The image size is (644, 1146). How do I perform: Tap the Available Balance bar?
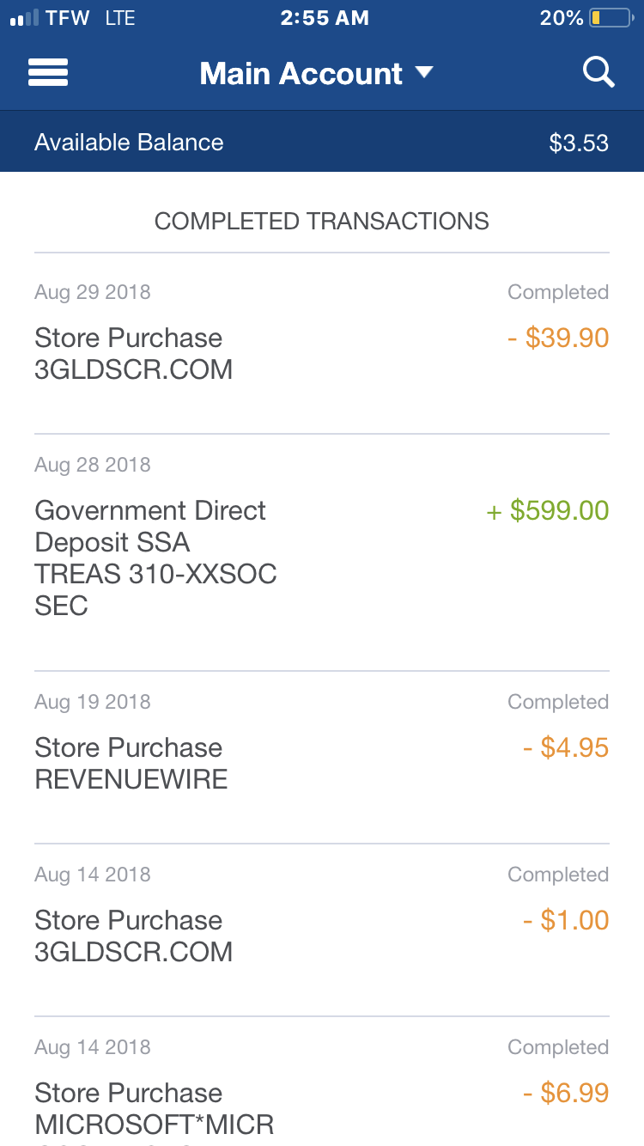pyautogui.click(x=322, y=142)
